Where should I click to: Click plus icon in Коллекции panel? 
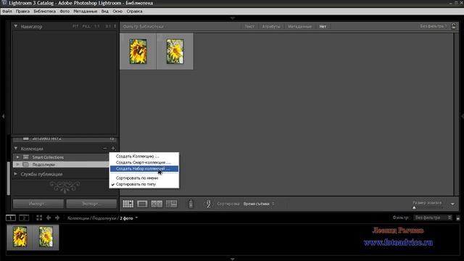pyautogui.click(x=113, y=148)
